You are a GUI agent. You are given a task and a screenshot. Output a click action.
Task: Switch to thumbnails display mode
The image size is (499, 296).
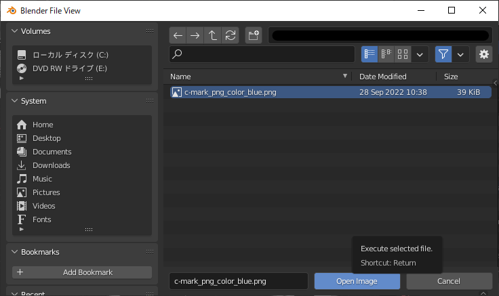point(403,54)
